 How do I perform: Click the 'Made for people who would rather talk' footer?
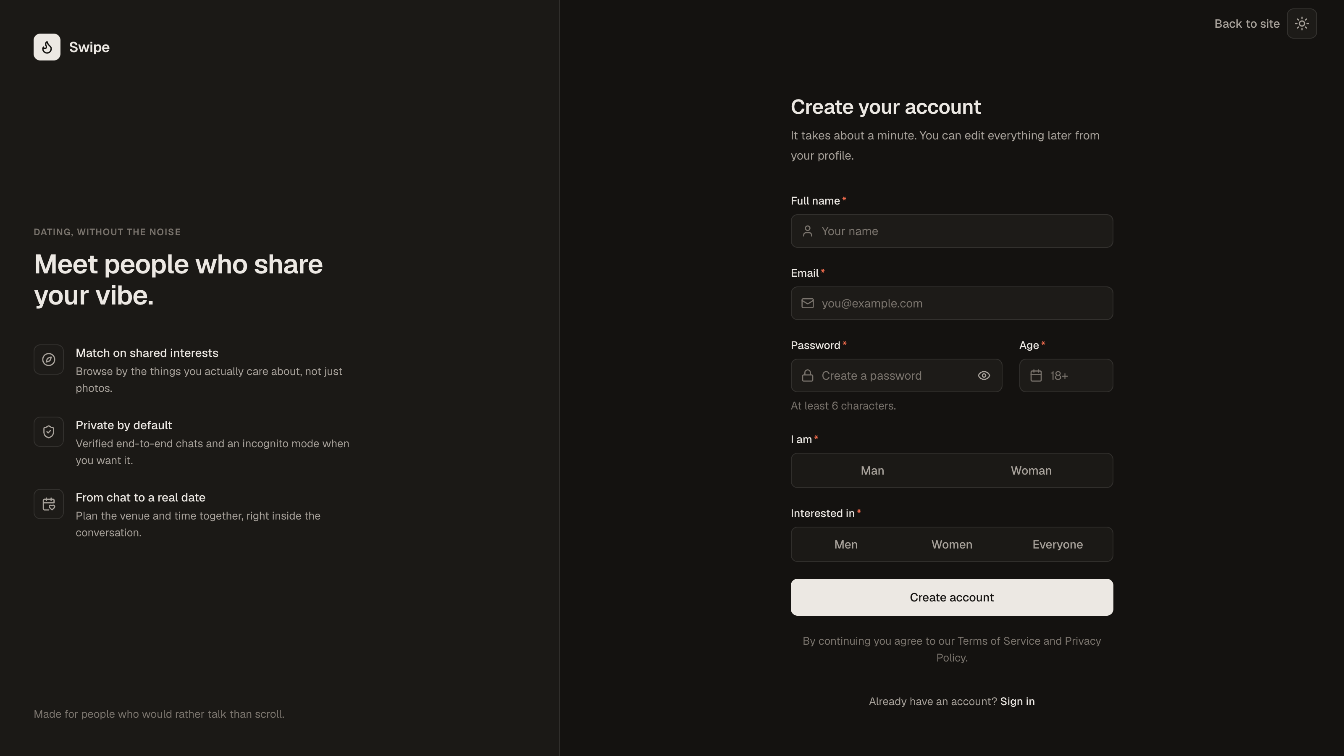(159, 714)
